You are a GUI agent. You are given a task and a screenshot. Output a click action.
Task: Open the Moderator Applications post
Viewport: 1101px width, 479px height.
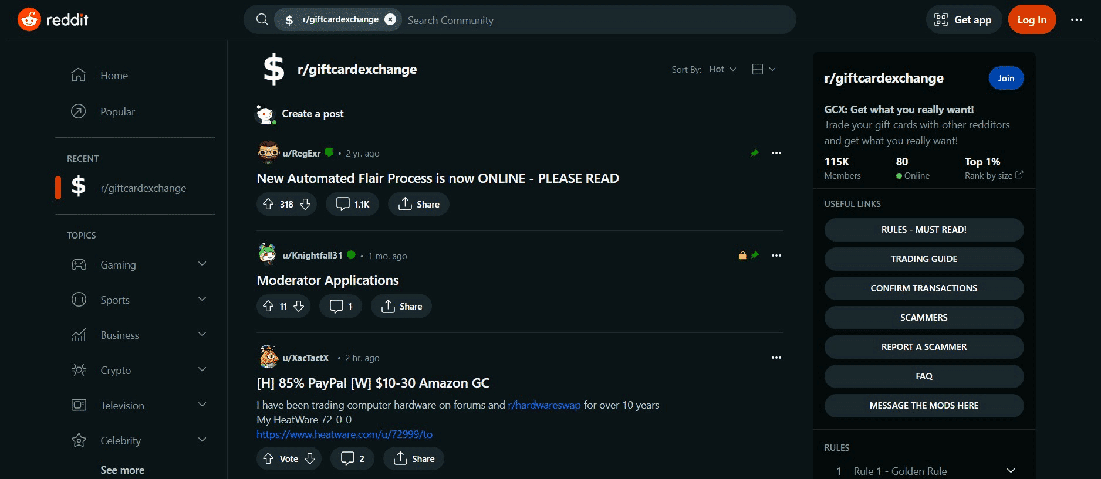click(327, 280)
